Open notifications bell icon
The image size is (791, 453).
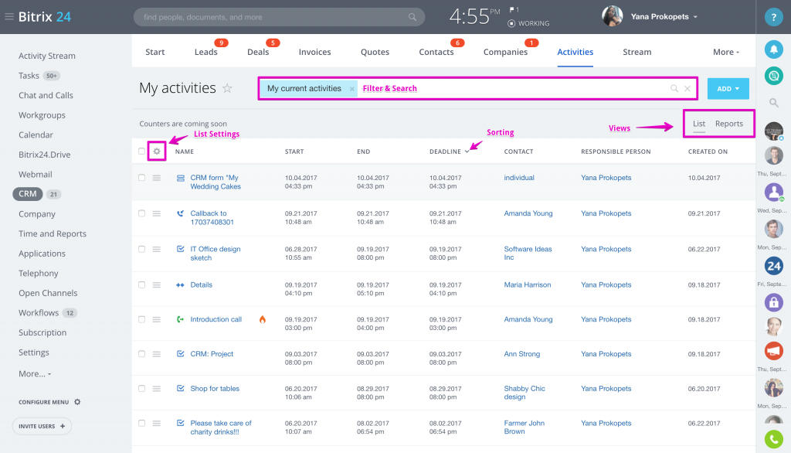pyautogui.click(x=773, y=49)
